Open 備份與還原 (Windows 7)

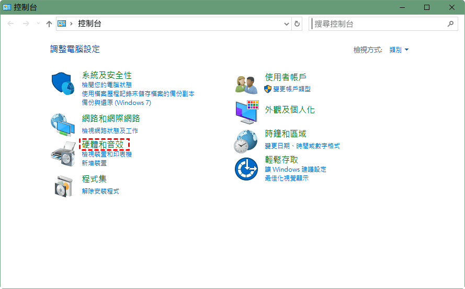click(x=117, y=103)
